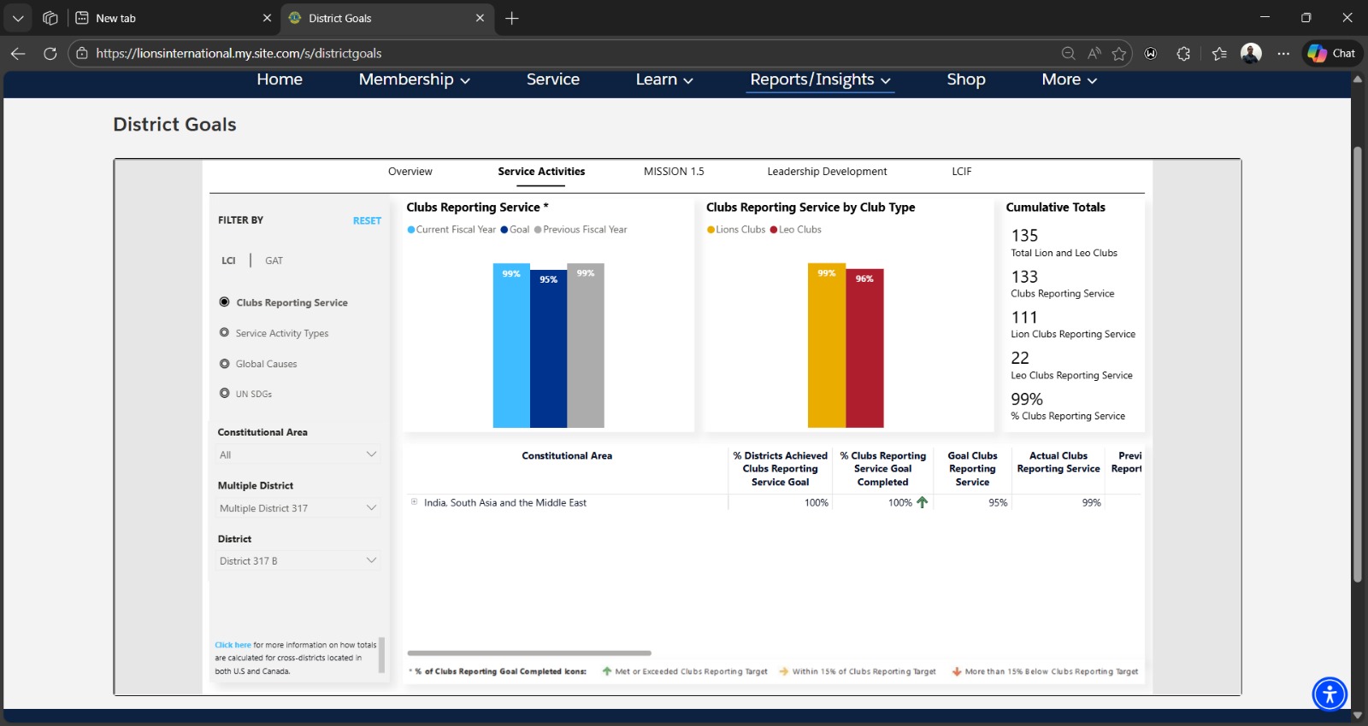1368x726 pixels.
Task: Choose the UN SDGs radio option
Action: click(x=225, y=394)
